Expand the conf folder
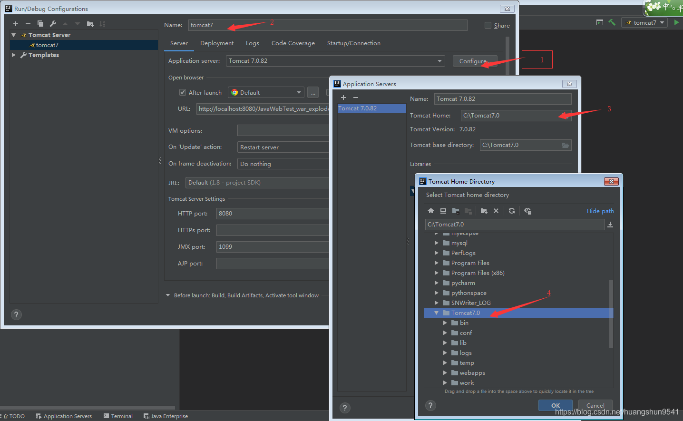 pos(445,333)
